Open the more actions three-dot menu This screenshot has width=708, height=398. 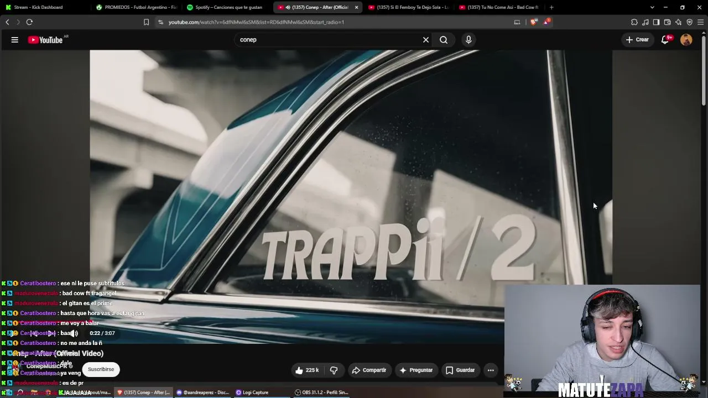491,370
